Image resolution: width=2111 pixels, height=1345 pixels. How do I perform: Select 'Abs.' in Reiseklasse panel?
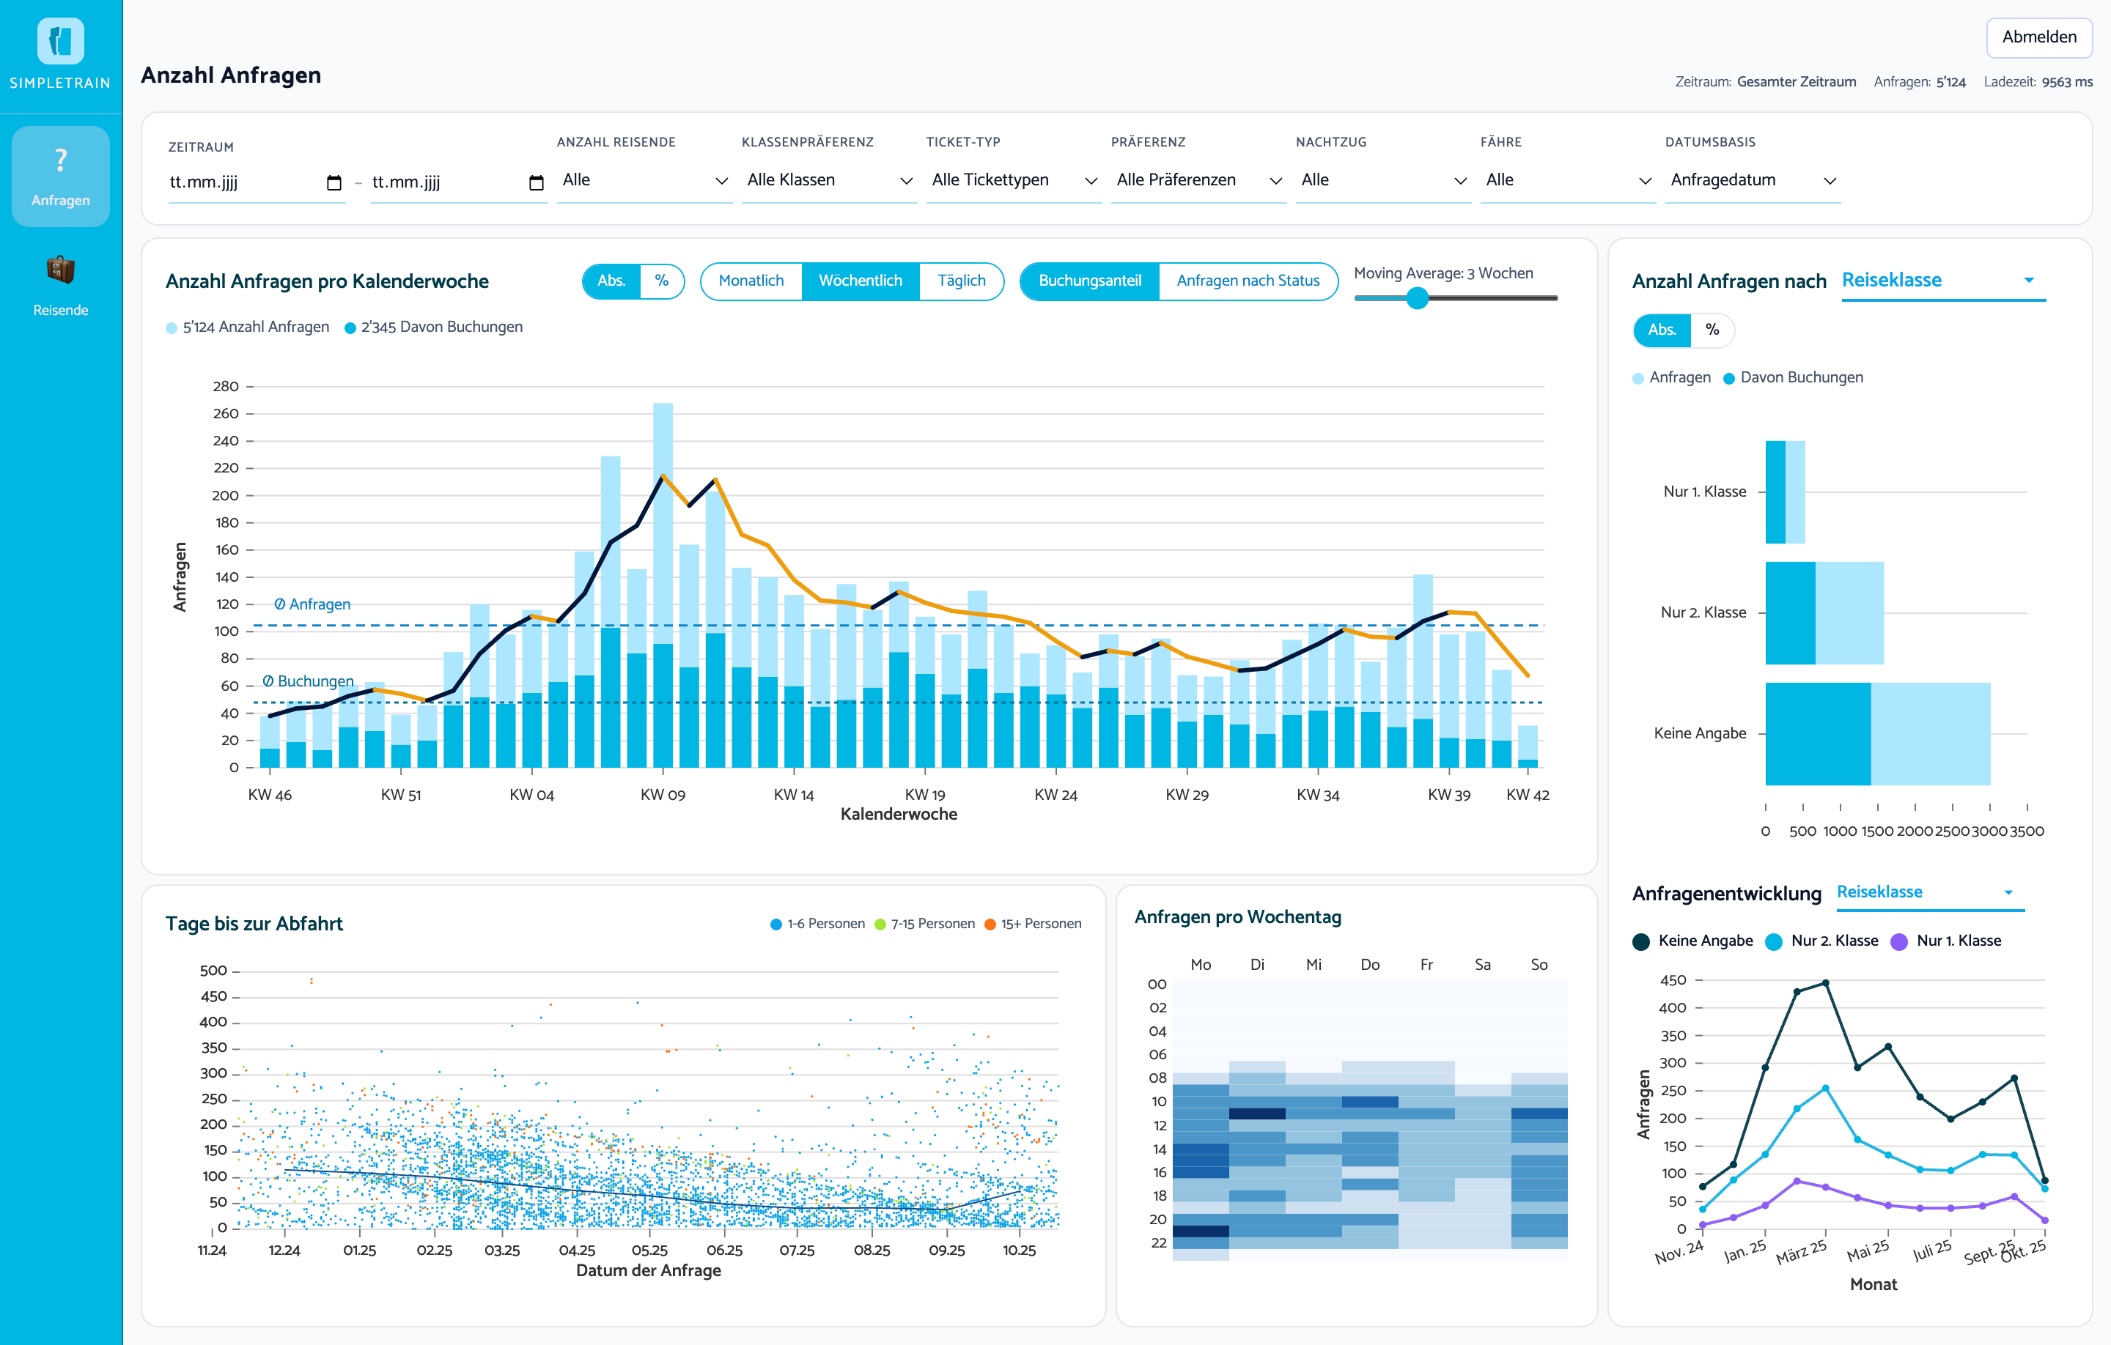(1662, 330)
